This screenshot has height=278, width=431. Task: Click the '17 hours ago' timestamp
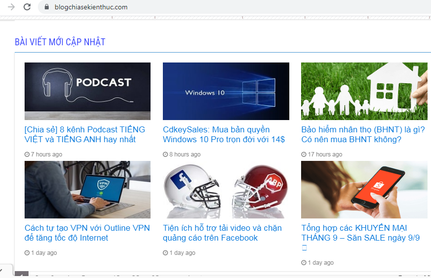coord(325,154)
